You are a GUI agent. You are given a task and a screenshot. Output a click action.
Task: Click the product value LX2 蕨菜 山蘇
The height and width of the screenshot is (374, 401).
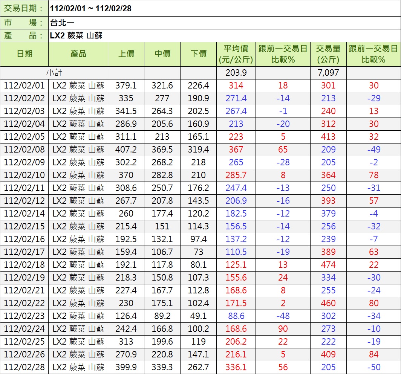77,36
